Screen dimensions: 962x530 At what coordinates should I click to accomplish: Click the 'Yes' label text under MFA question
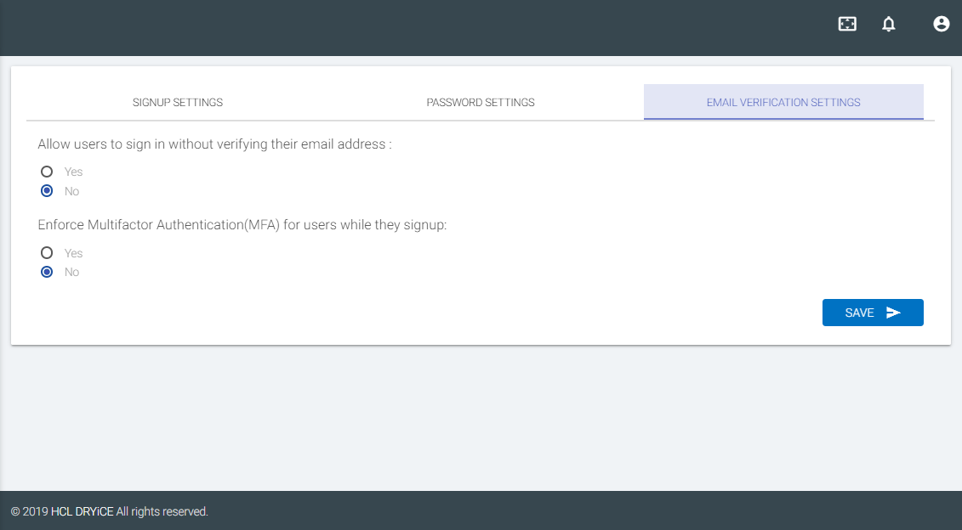[73, 253]
